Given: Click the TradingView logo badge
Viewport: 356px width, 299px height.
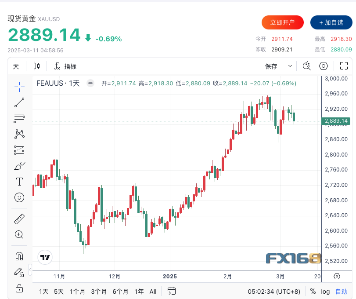Looking at the screenshot, I should (45, 257).
